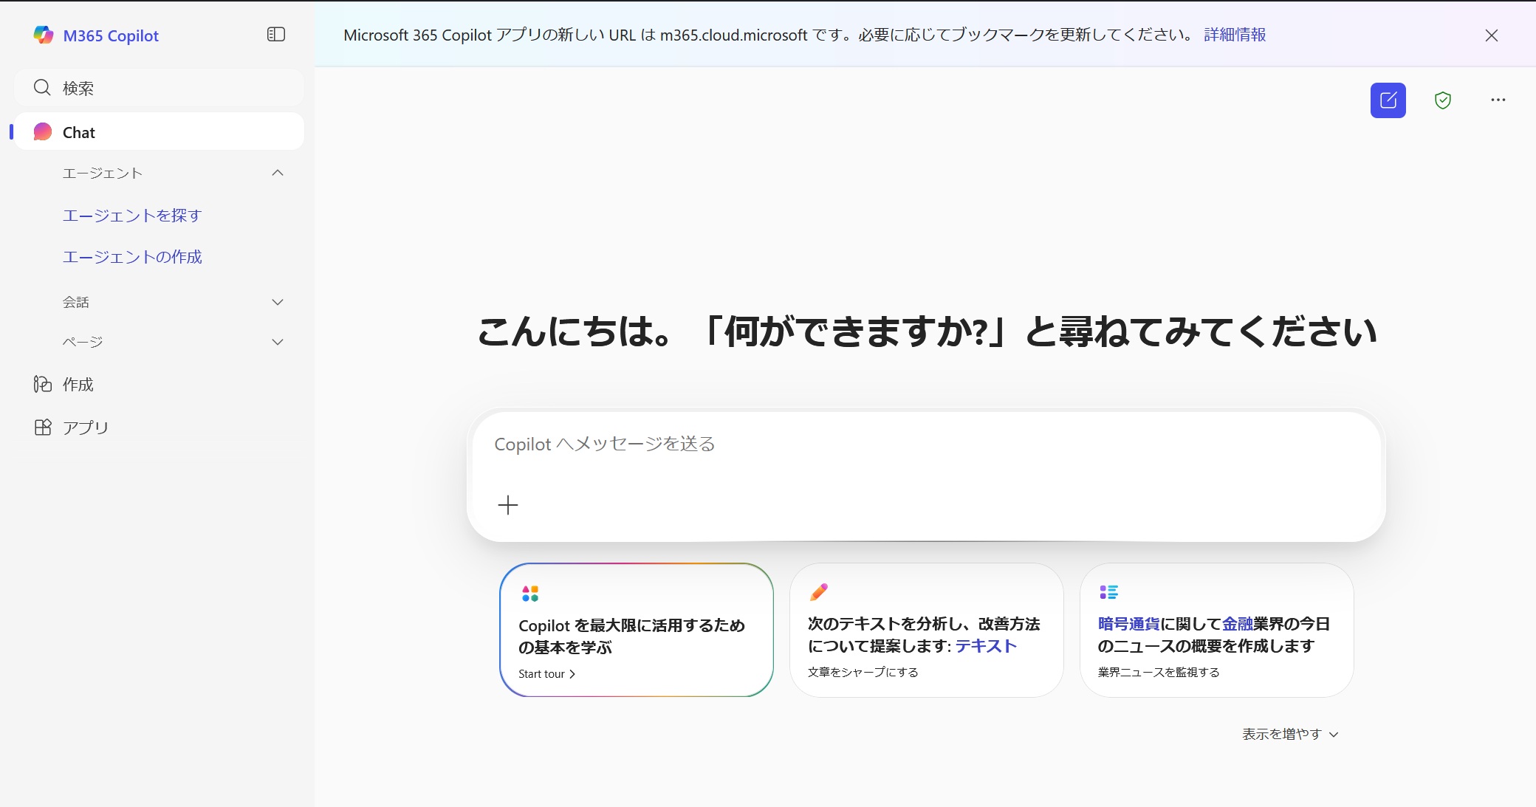The image size is (1536, 807).
Task: Click colorful apps icon on Copilot basics card
Action: pos(530,594)
